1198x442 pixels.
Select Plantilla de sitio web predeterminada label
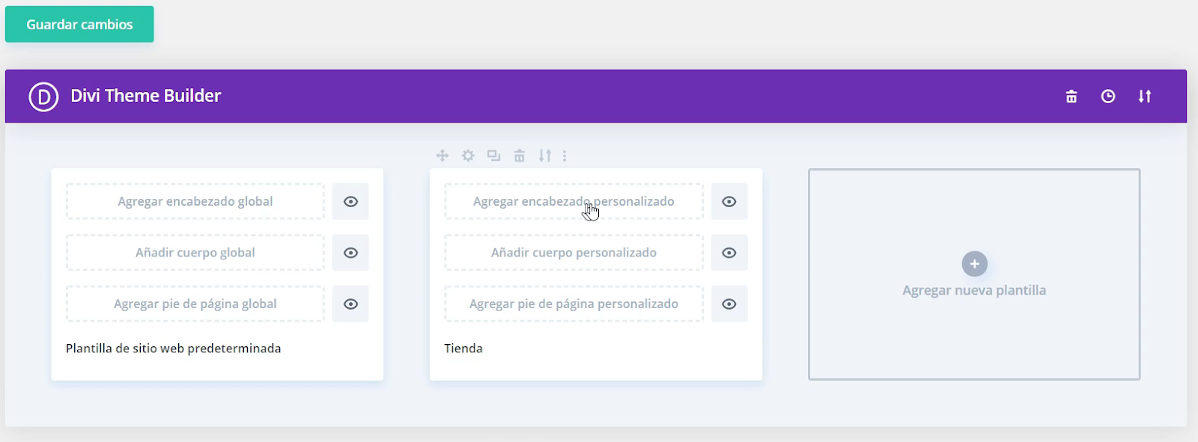click(x=174, y=349)
